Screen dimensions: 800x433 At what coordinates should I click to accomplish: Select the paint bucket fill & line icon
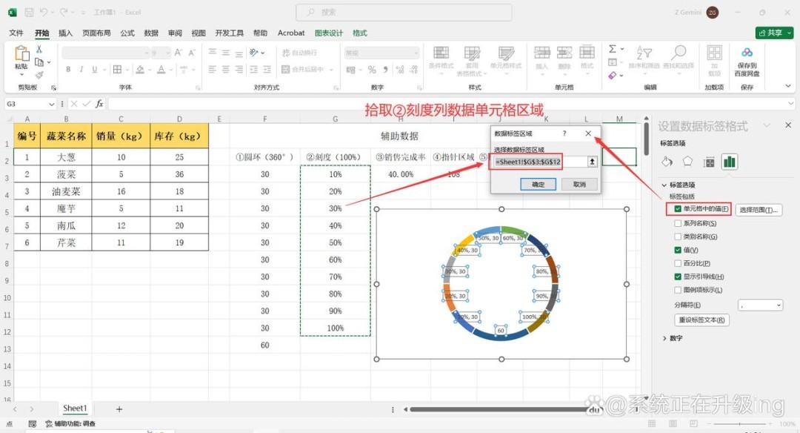[667, 162]
